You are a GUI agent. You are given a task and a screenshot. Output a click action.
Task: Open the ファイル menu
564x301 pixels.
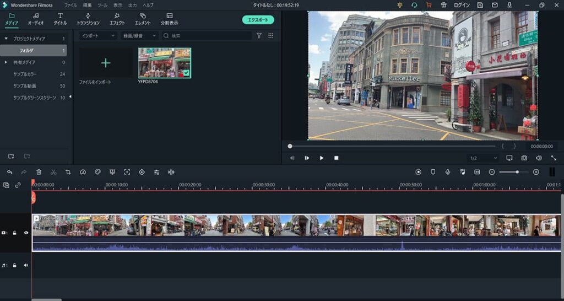point(70,5)
